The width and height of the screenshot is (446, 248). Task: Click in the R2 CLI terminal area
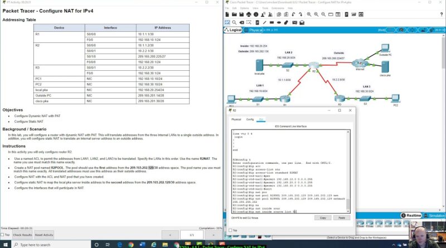tap(289, 172)
